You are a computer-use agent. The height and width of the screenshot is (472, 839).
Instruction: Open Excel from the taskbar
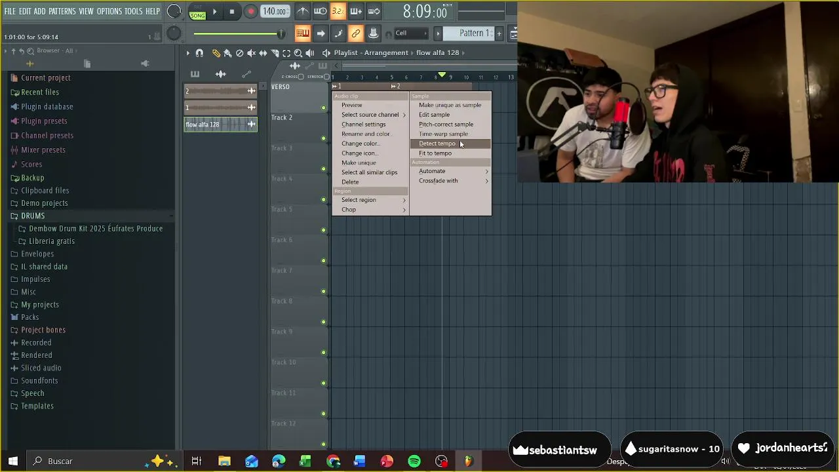[305, 461]
